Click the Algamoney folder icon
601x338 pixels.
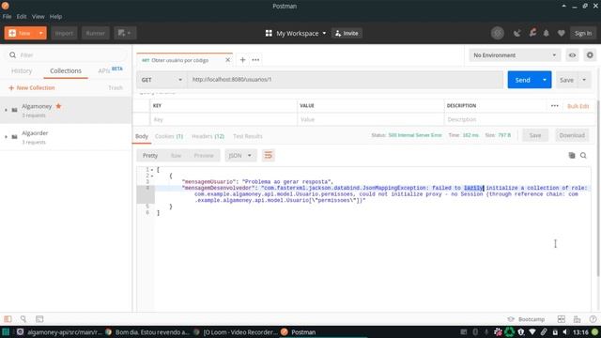[15, 110]
